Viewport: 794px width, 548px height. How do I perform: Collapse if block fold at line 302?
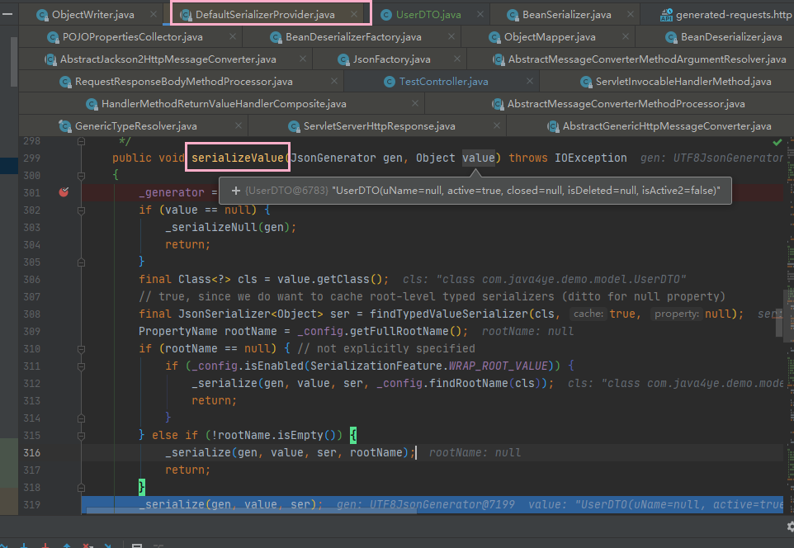coord(81,210)
